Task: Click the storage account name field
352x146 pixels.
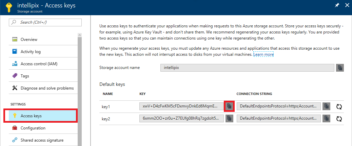Action: click(x=247, y=68)
